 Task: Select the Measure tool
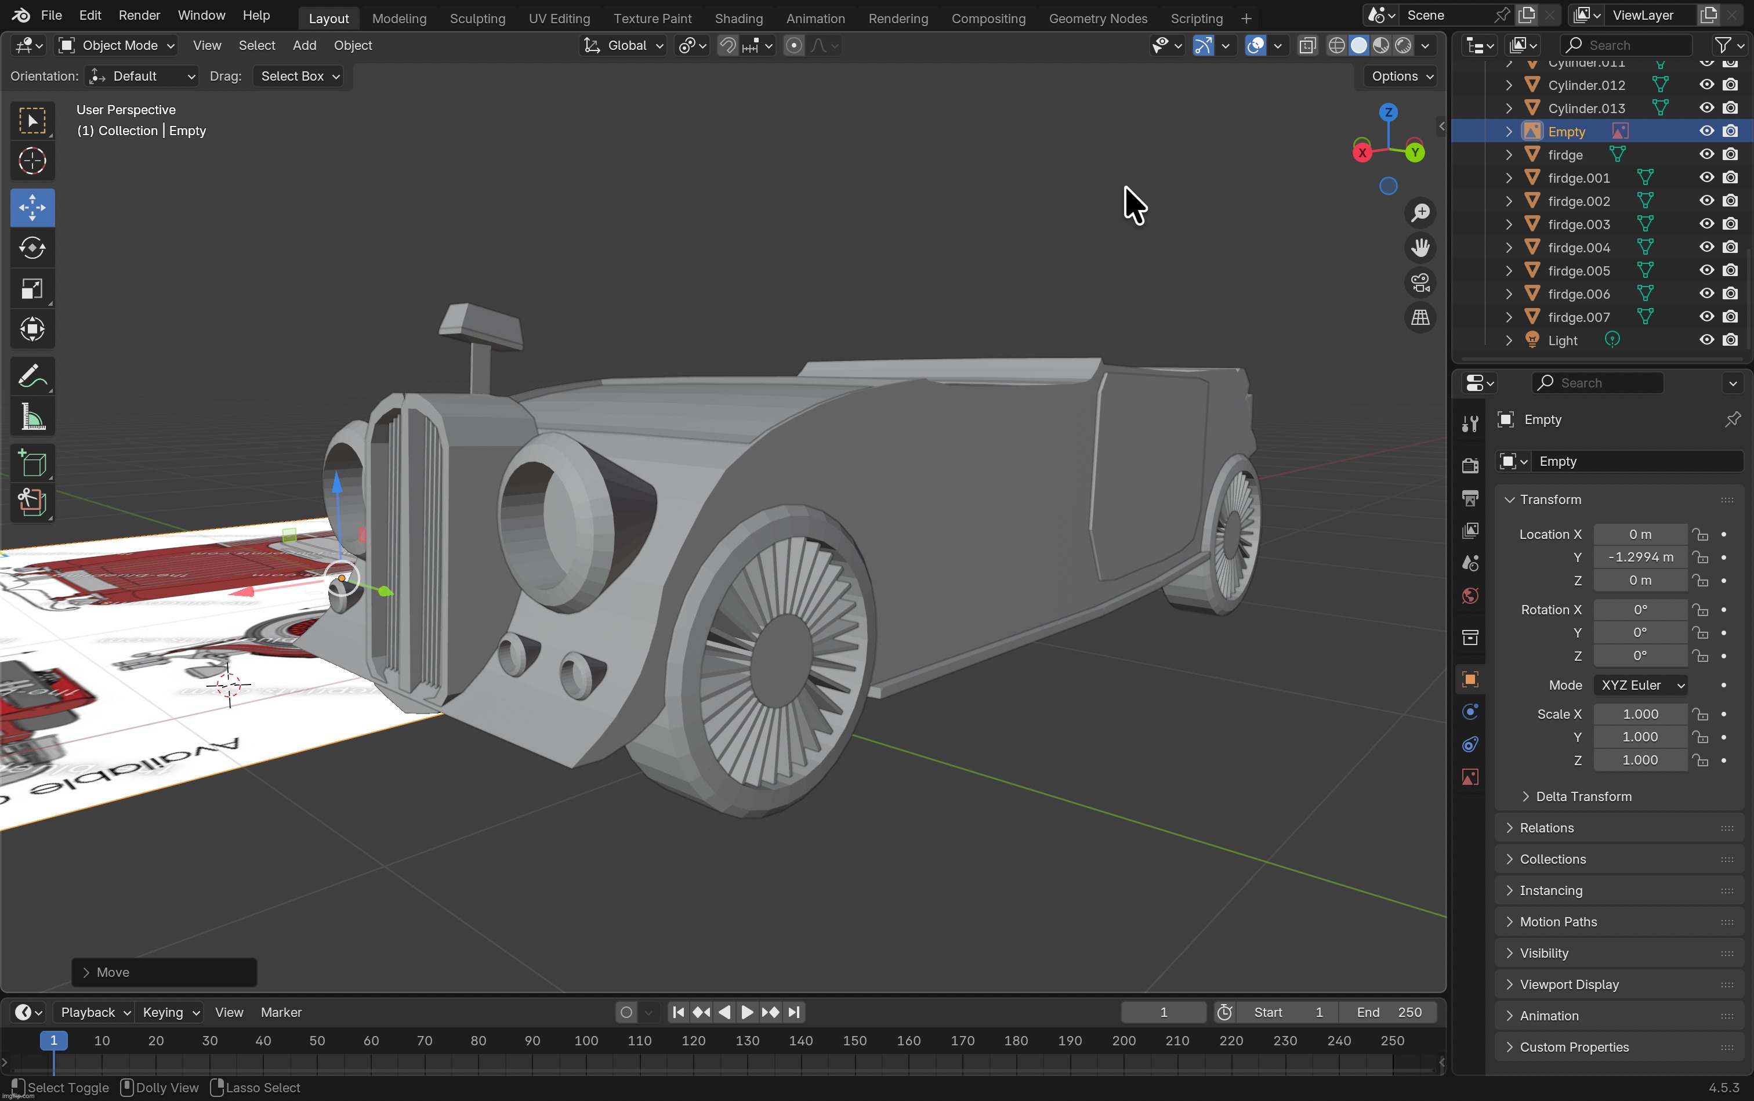coord(32,416)
